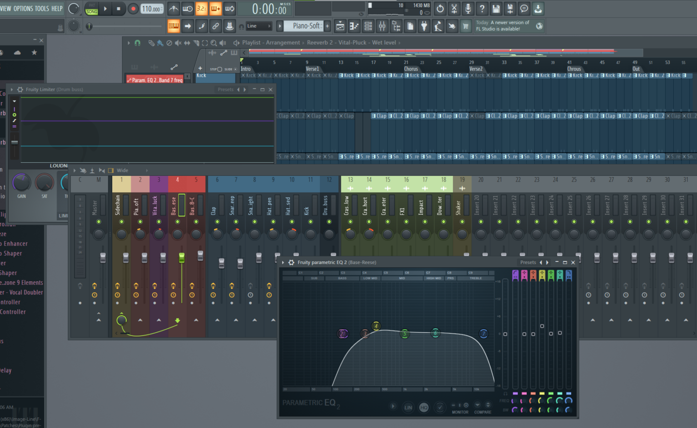Click the save project floppy icon
Screen dimensions: 697x428
pyautogui.click(x=496, y=9)
